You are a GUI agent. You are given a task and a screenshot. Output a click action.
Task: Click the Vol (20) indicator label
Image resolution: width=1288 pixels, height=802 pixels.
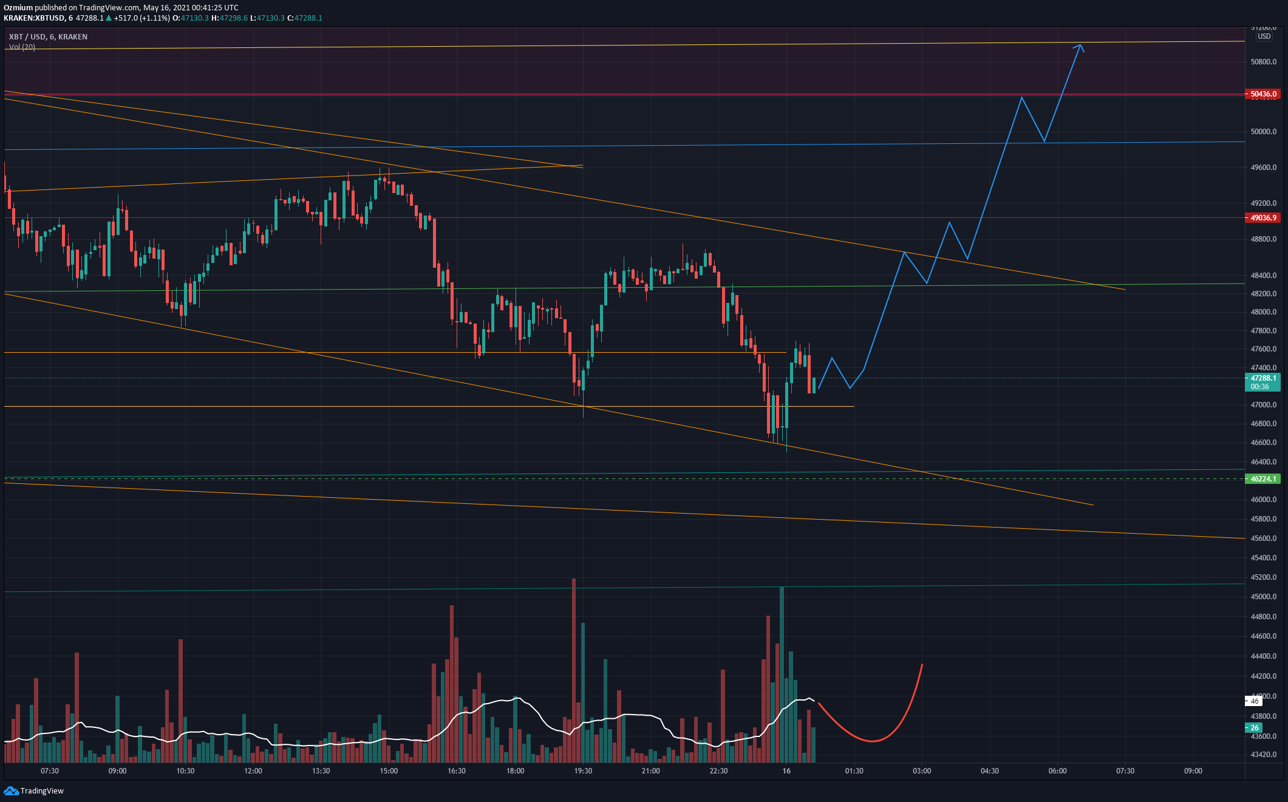click(22, 47)
